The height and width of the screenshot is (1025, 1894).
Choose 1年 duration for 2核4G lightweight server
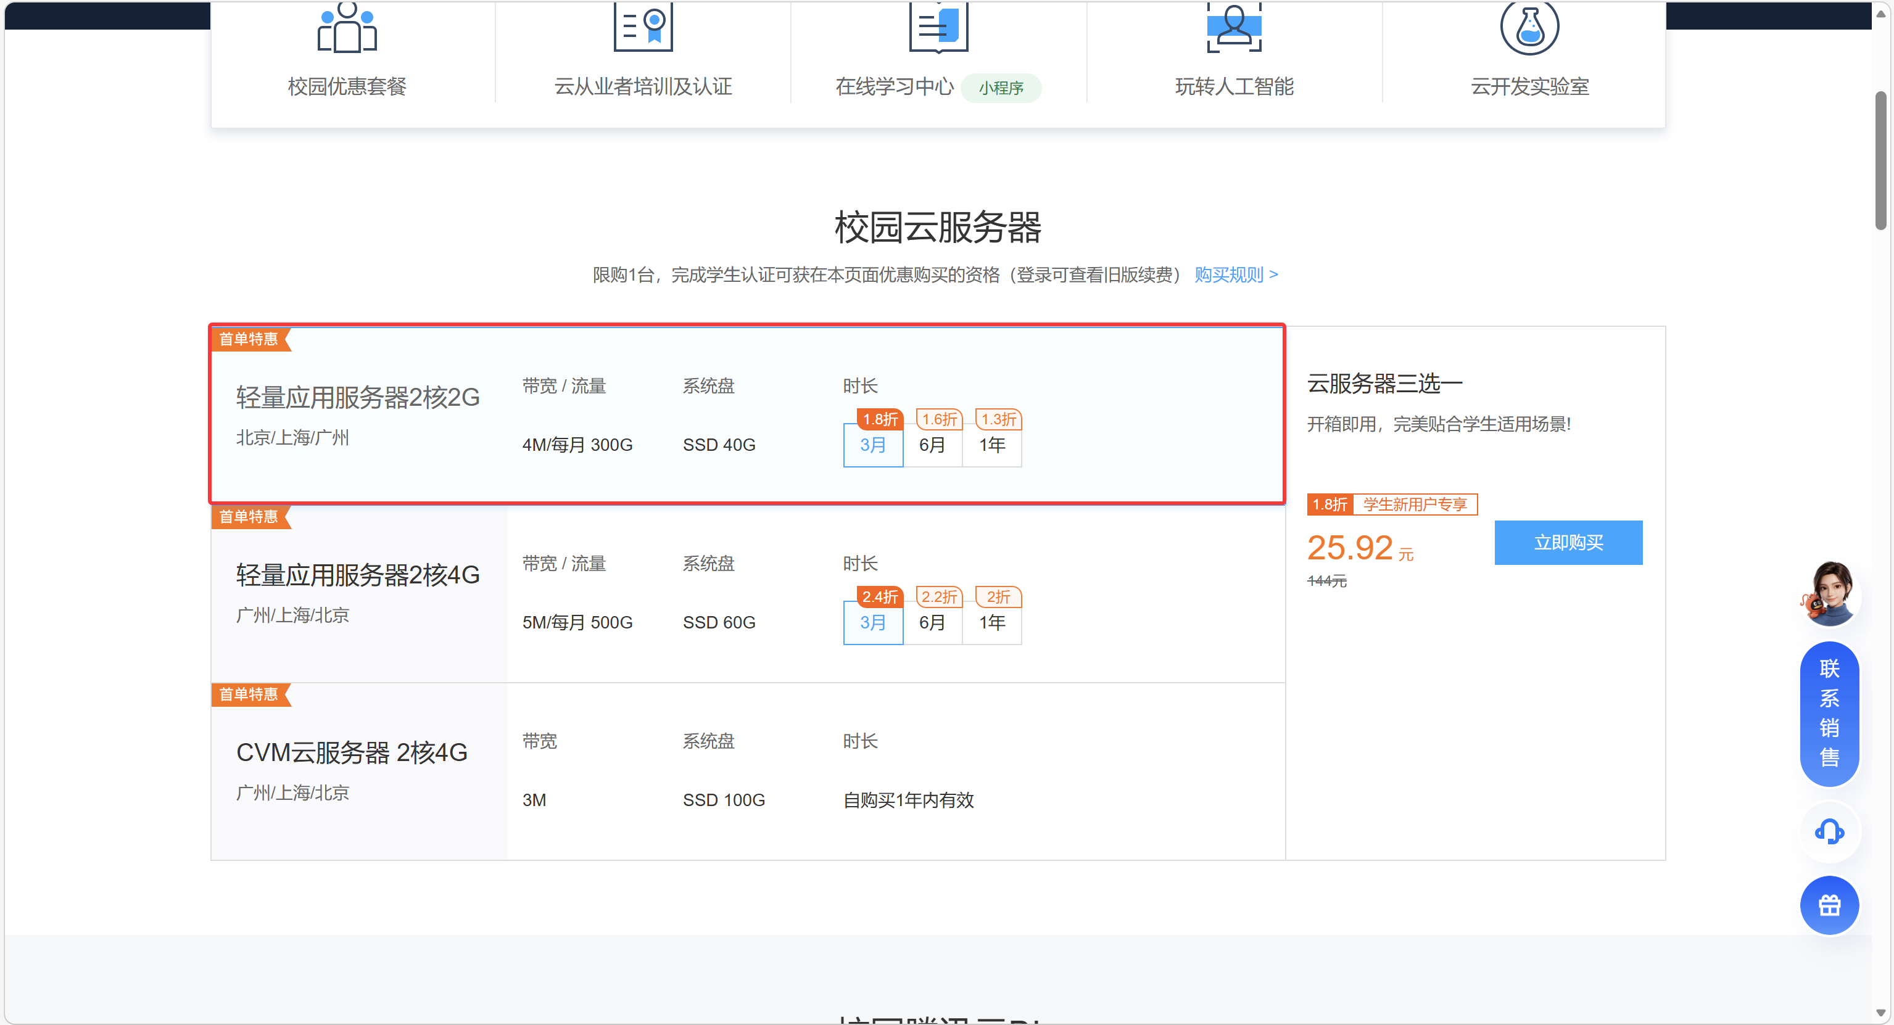992,623
